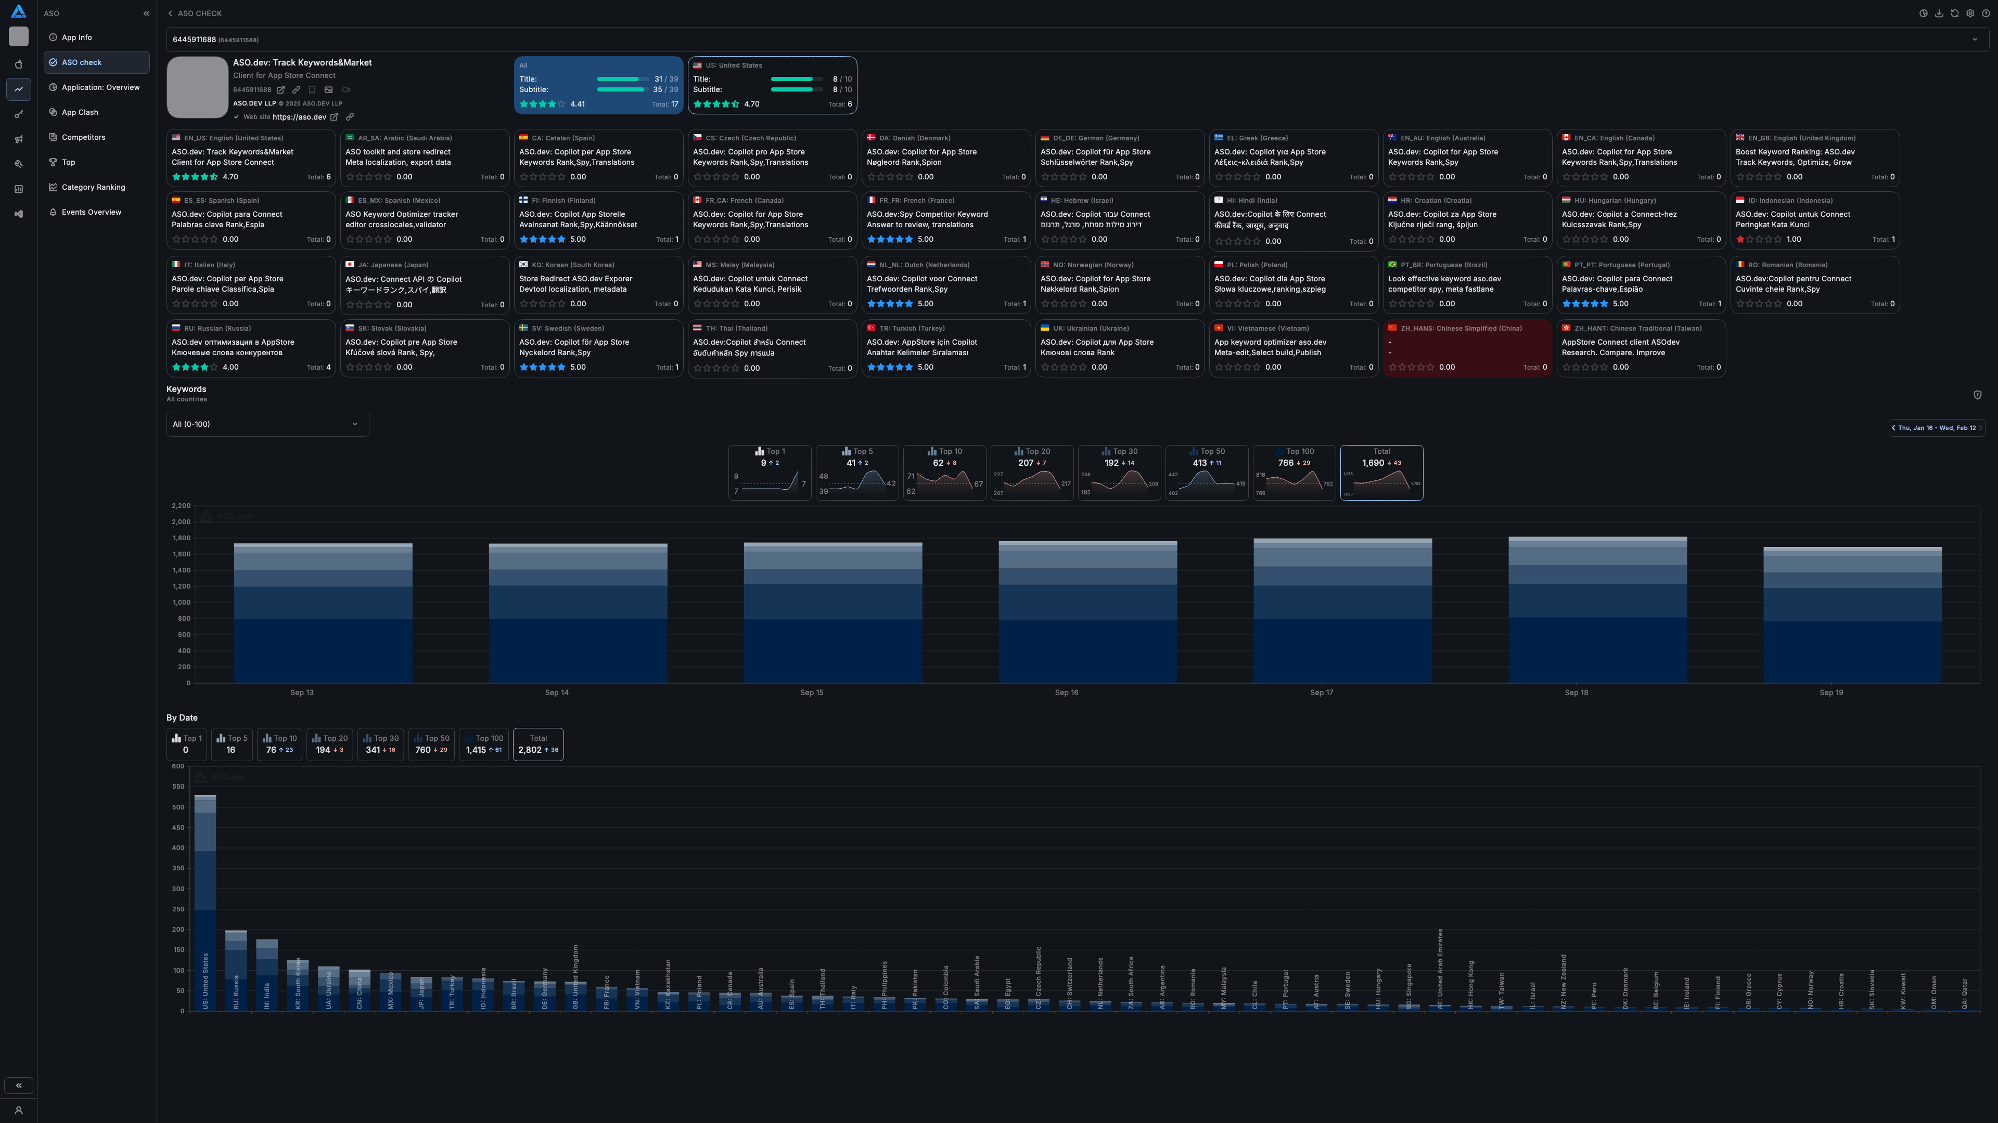Select the US: United States summary card
Image resolution: width=1998 pixels, height=1123 pixels.
coord(772,84)
